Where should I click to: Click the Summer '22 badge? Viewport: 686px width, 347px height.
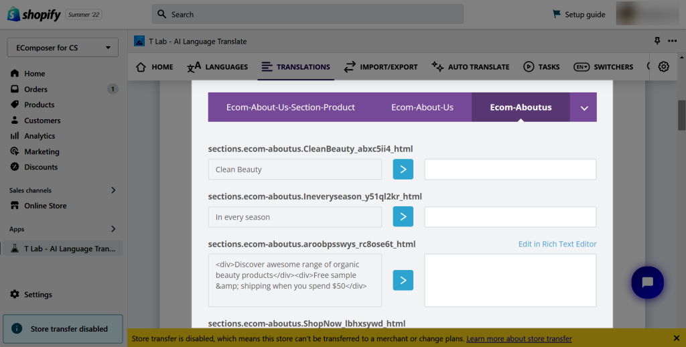tap(84, 15)
